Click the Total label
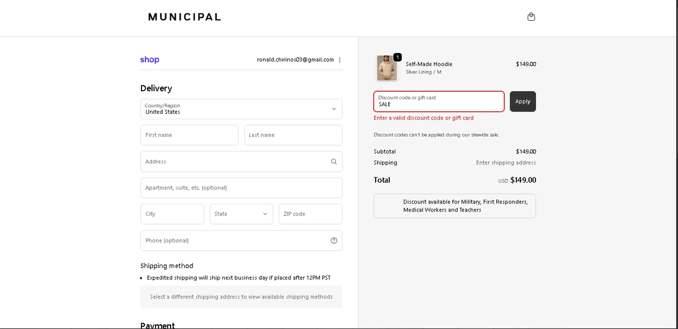Screen dimensions: 678x329 tap(382, 180)
